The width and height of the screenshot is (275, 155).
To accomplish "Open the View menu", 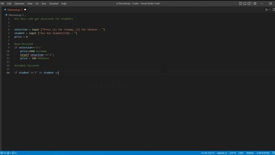I will (30, 3).
